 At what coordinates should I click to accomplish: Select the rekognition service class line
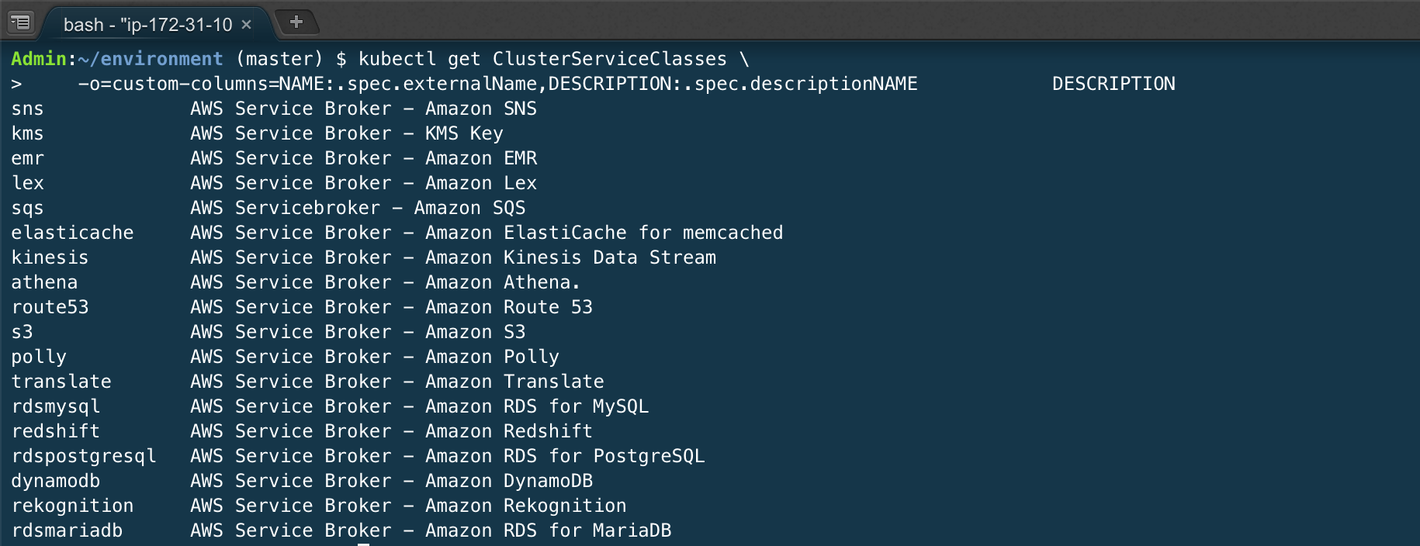(72, 505)
